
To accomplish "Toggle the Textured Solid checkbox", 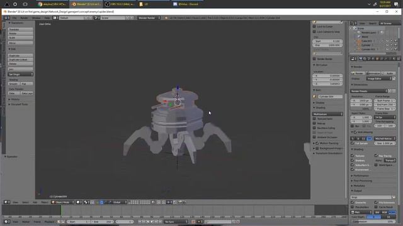I will [x=314, y=119].
